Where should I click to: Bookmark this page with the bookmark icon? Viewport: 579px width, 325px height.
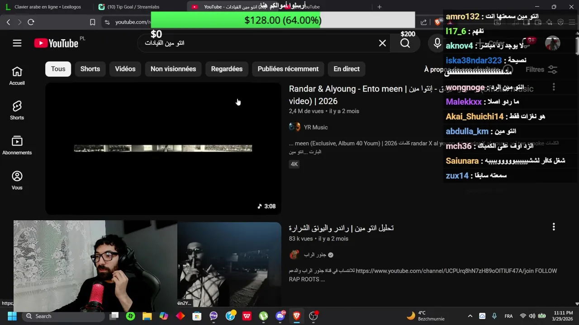92,22
